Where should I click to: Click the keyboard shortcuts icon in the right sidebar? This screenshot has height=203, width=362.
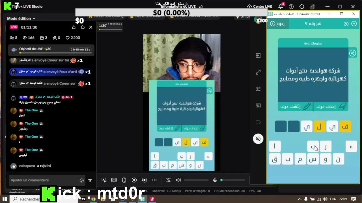pyautogui.click(x=258, y=105)
